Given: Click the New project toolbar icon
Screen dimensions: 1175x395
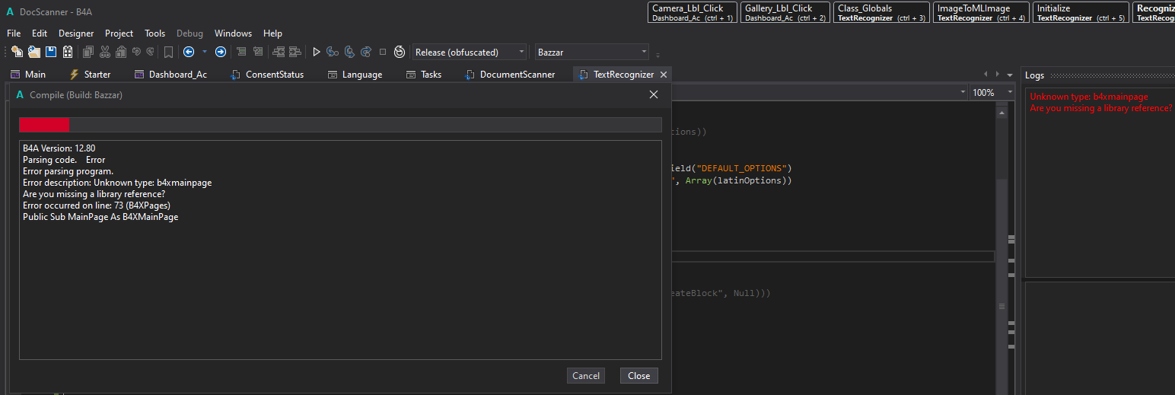Looking at the screenshot, I should (x=17, y=52).
